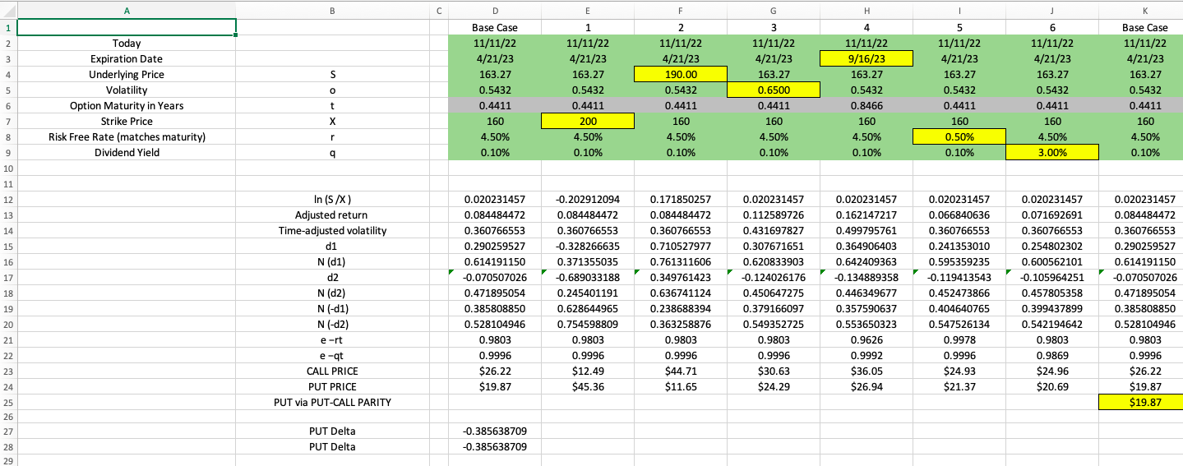Select the "Strike Price" label cell
Screen dimensions: 1183x466
(x=127, y=121)
